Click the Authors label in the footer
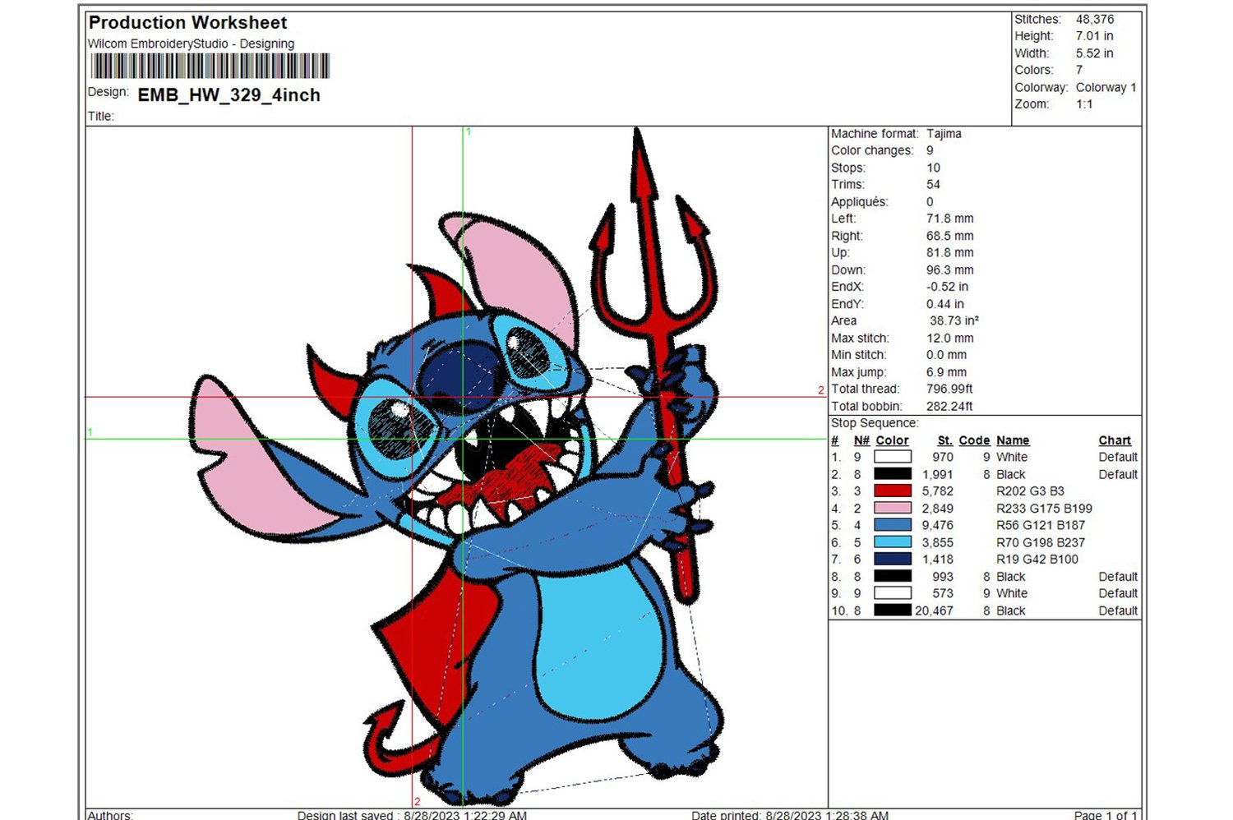Viewport: 1233px width, 820px height. point(110,815)
